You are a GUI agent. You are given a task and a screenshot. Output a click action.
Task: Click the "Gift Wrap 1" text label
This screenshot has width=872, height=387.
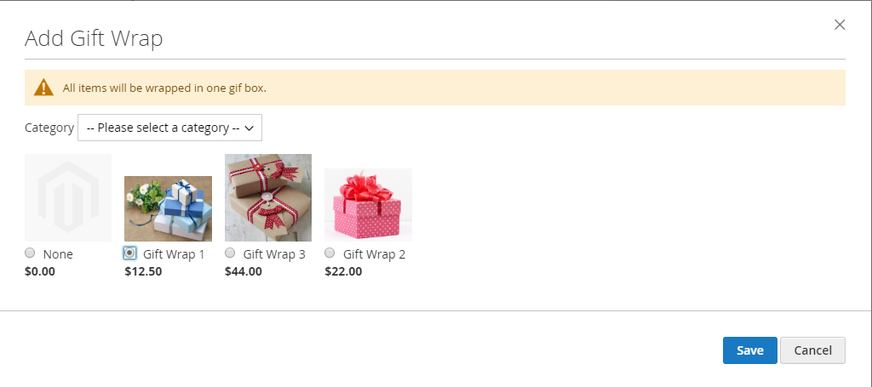click(x=174, y=254)
